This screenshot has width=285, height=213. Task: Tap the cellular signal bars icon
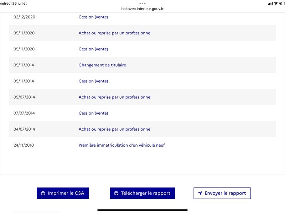click(270, 4)
